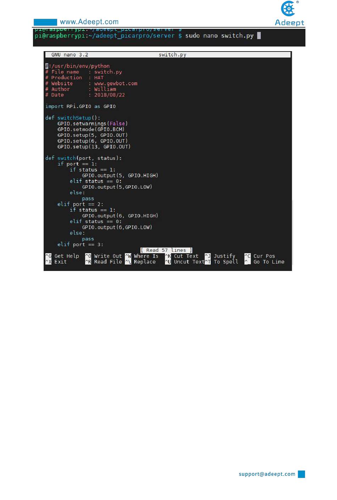This screenshot has width=337, height=500.
Task: Click the 'GPIO.setmode(GPIO.BCM)' line
Action: click(x=91, y=129)
